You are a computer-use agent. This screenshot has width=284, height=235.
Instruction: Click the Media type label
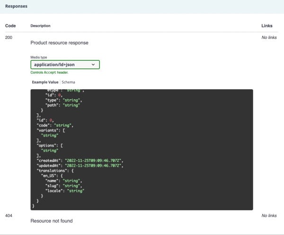point(38,57)
